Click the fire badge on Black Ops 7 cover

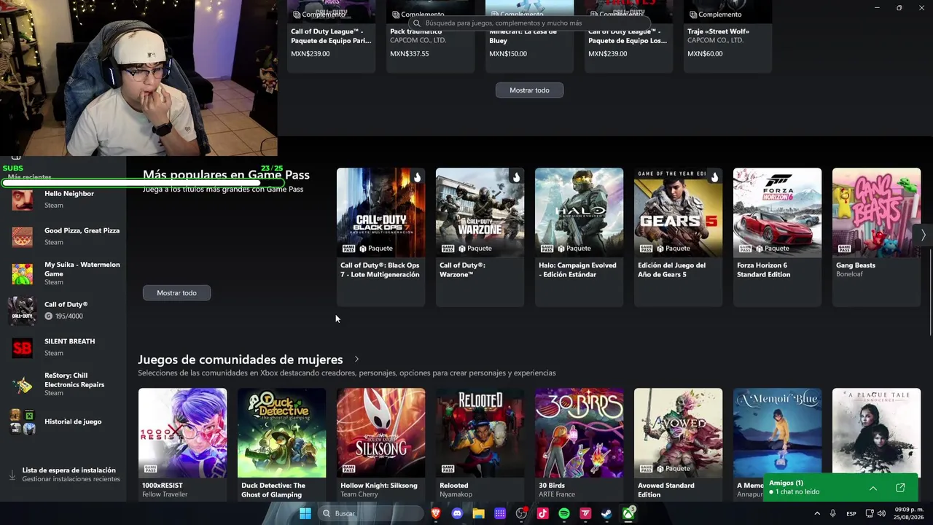pyautogui.click(x=417, y=177)
